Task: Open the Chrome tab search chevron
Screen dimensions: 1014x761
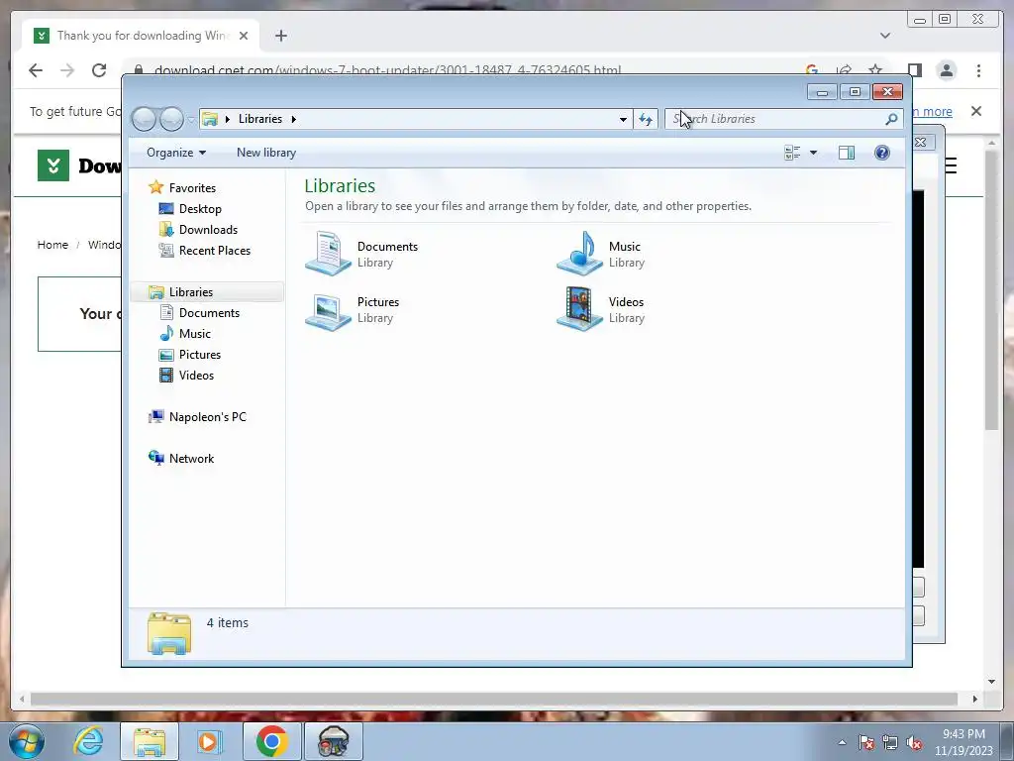Action: click(x=885, y=36)
